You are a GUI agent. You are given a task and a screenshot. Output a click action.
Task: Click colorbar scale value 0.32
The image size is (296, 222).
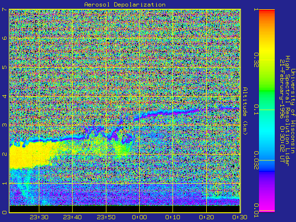click(x=256, y=60)
